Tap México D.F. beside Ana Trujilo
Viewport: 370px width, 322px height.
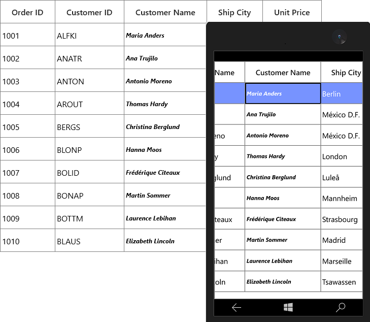342,114
